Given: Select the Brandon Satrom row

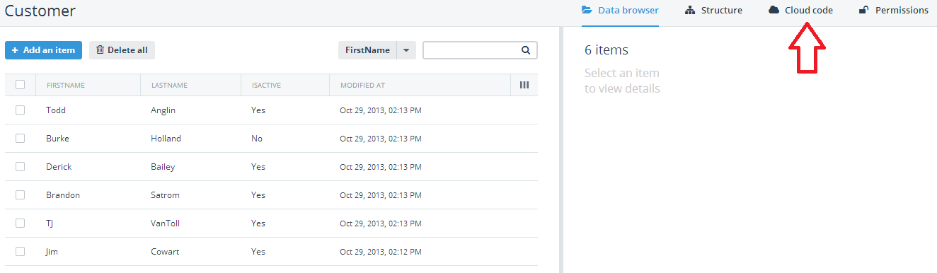Looking at the screenshot, I should pyautogui.click(x=271, y=194).
